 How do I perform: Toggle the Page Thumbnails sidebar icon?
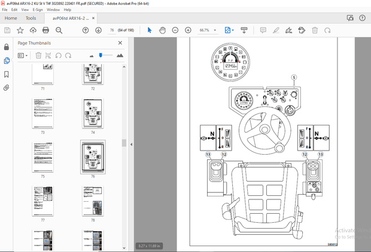7,61
